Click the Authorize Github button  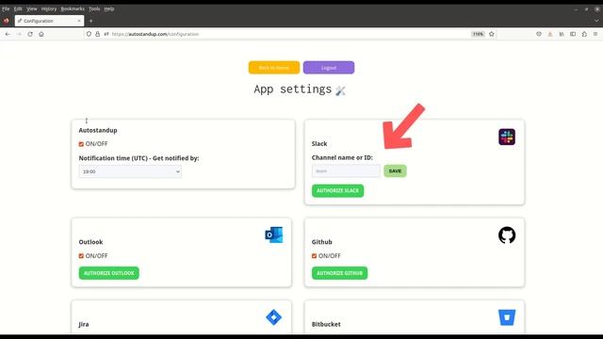tap(339, 273)
